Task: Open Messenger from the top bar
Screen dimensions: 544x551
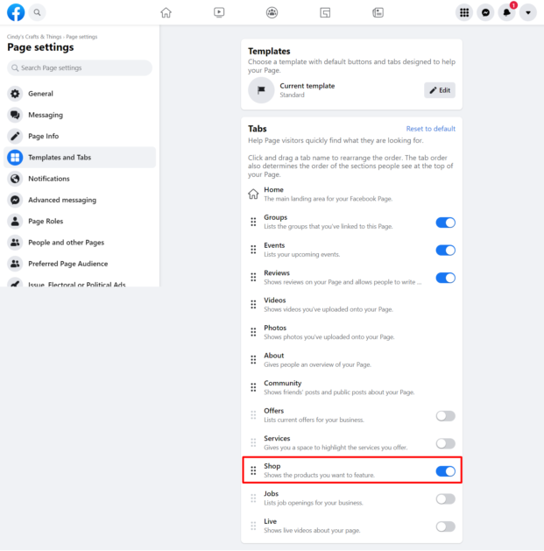Action: [485, 12]
